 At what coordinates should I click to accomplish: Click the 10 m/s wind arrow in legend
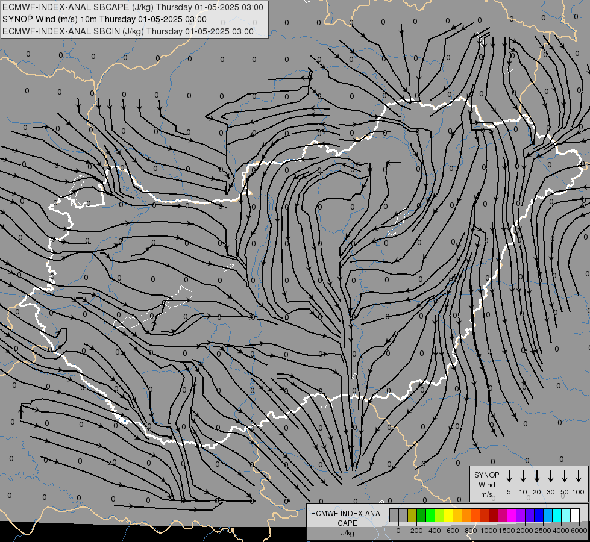(523, 476)
